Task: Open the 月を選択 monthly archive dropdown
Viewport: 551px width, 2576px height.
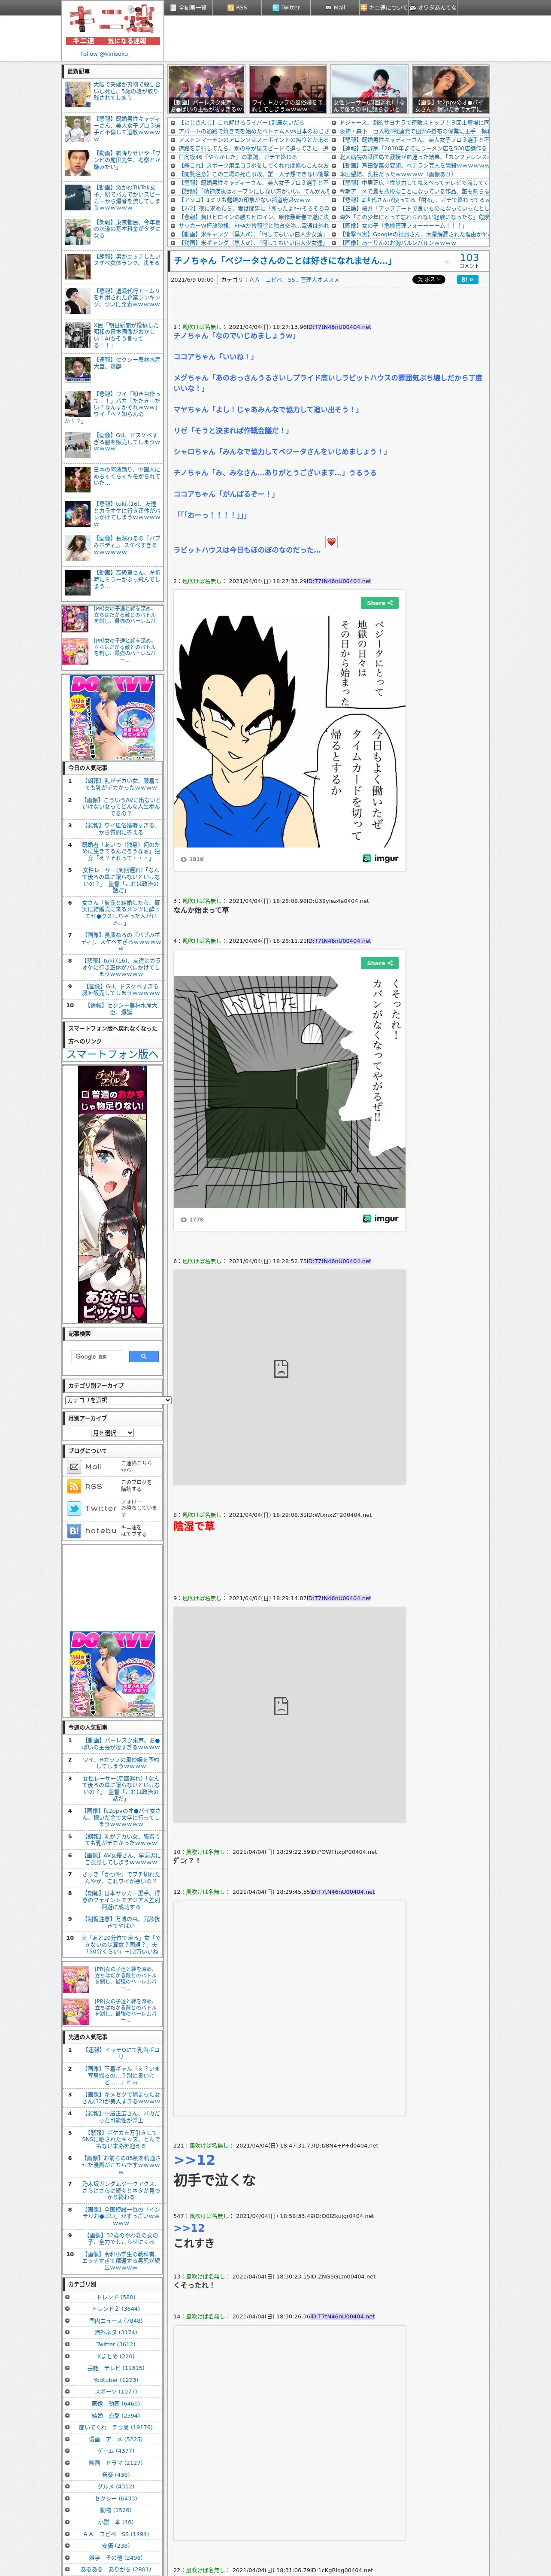Action: 112,1433
